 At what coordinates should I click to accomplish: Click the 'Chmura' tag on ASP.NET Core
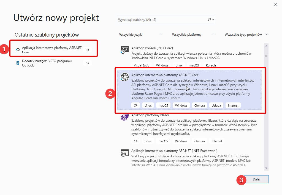(x=199, y=105)
